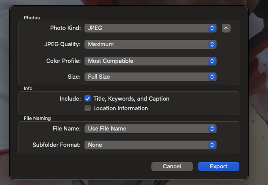Click the Photos section header
The height and width of the screenshot is (185, 268).
pos(32,18)
